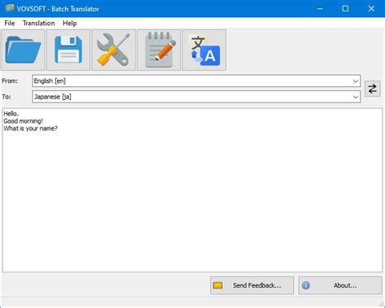Expand the From language dropdown arrow
The width and height of the screenshot is (385, 308).
tap(356, 81)
